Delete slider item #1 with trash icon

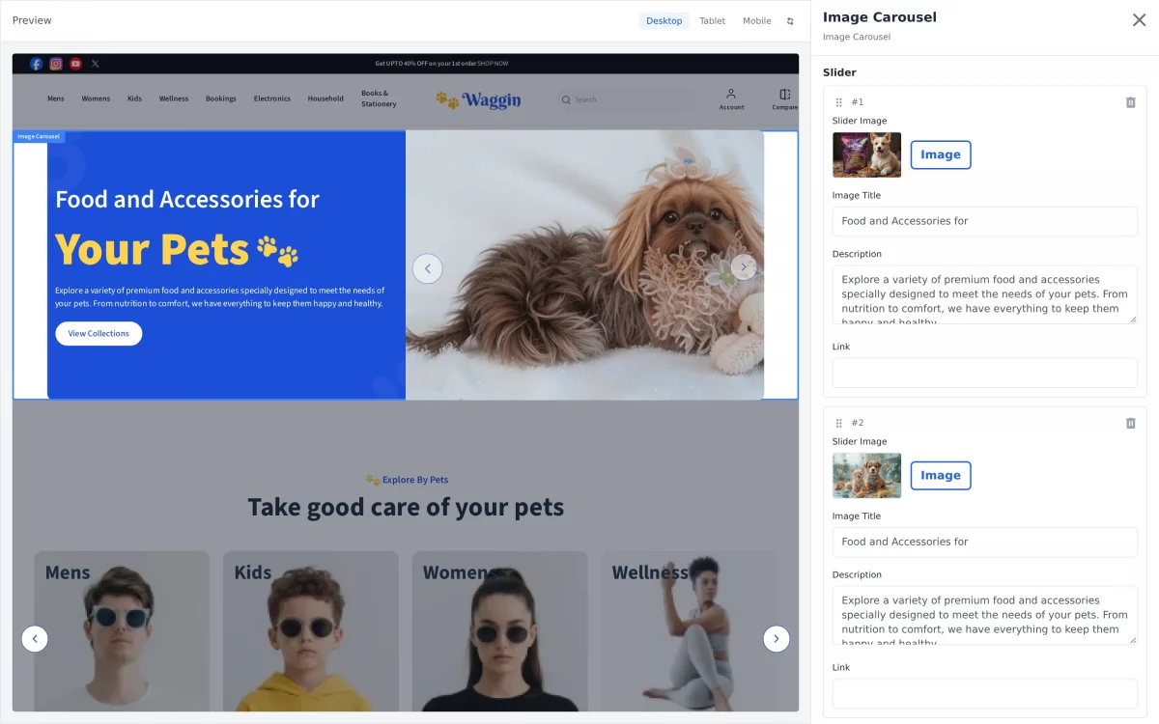click(x=1131, y=102)
